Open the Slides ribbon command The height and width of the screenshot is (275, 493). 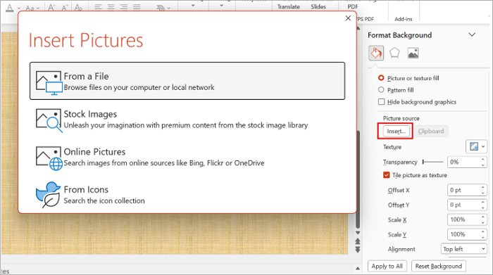(x=318, y=7)
